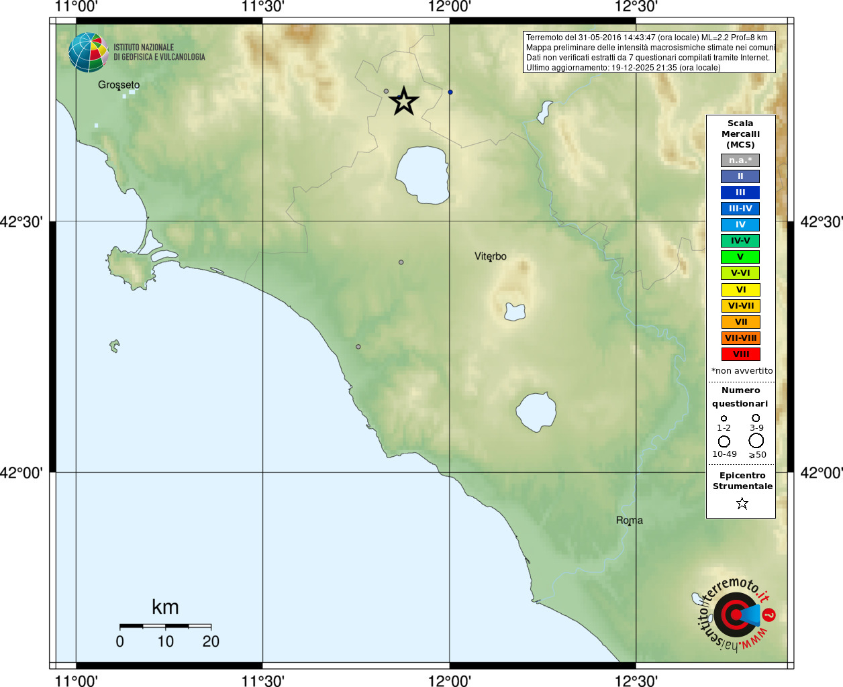Image resolution: width=843 pixels, height=687 pixels.
Task: Click the VI-VII legend swatch
Action: click(x=740, y=306)
